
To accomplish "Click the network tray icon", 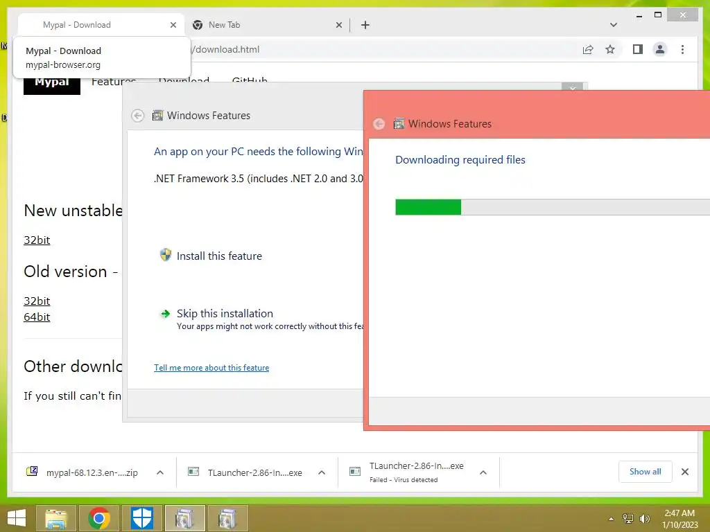I will [x=628, y=518].
